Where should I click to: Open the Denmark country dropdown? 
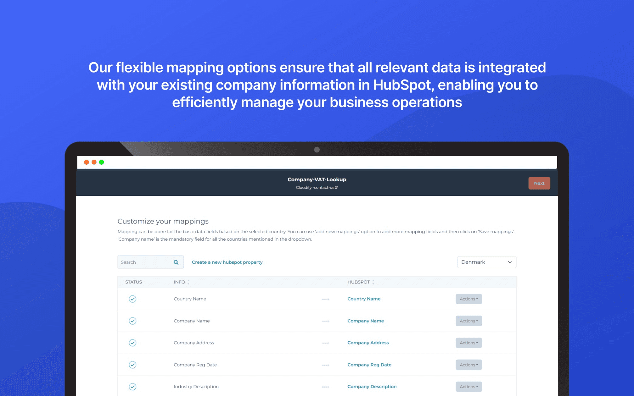486,262
